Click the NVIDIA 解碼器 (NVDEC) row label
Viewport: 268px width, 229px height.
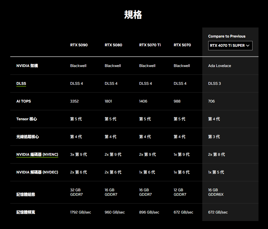[x=37, y=172]
